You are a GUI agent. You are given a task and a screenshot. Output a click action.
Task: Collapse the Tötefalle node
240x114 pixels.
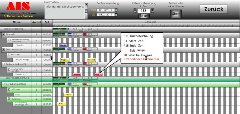coord(4,34)
